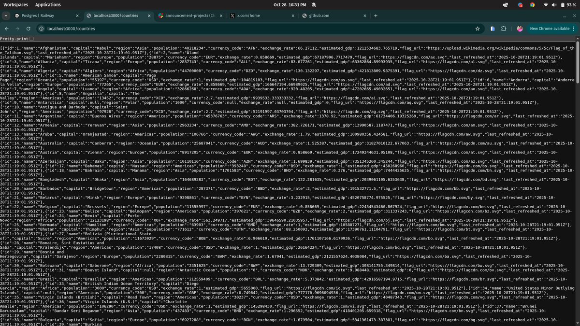
Task: Enable the Pretty-print checkbox
Action: 31,39
